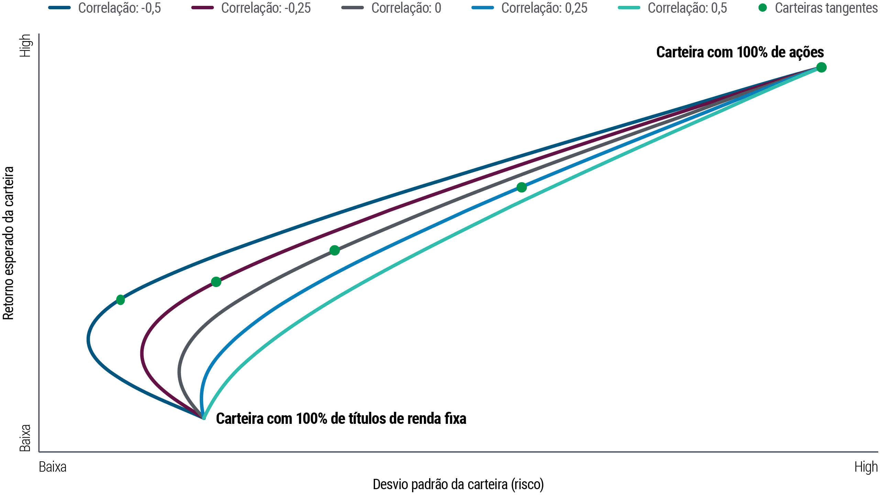Select tangent portfolio dot on dark blue curve
Screen dimensions: 880x495
tap(120, 300)
